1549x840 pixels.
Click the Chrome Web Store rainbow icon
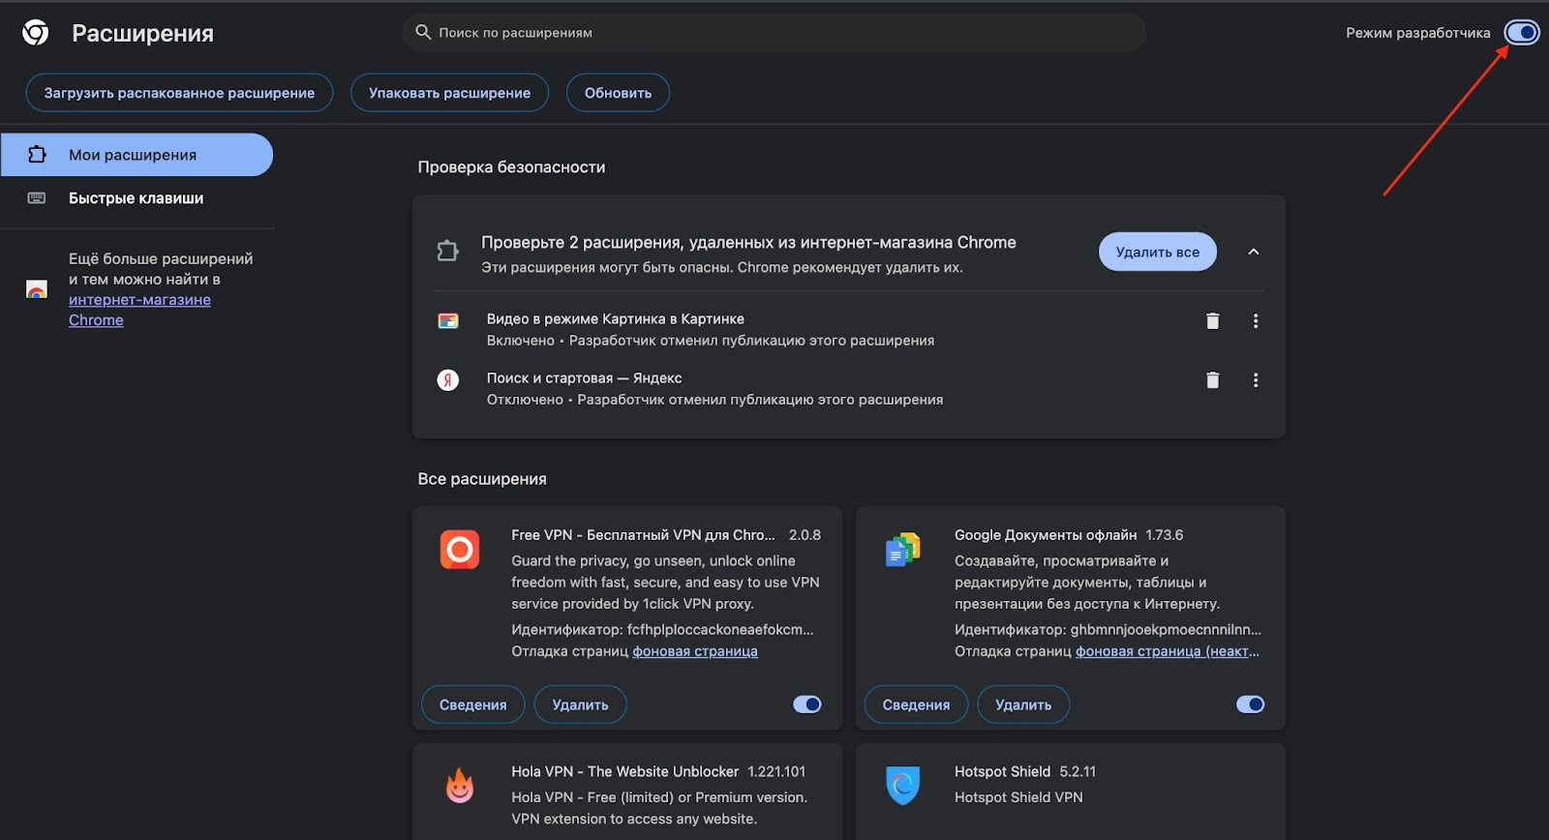point(37,289)
